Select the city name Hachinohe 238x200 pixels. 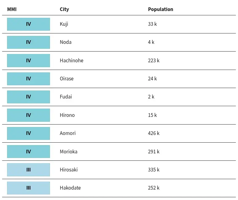(71, 60)
